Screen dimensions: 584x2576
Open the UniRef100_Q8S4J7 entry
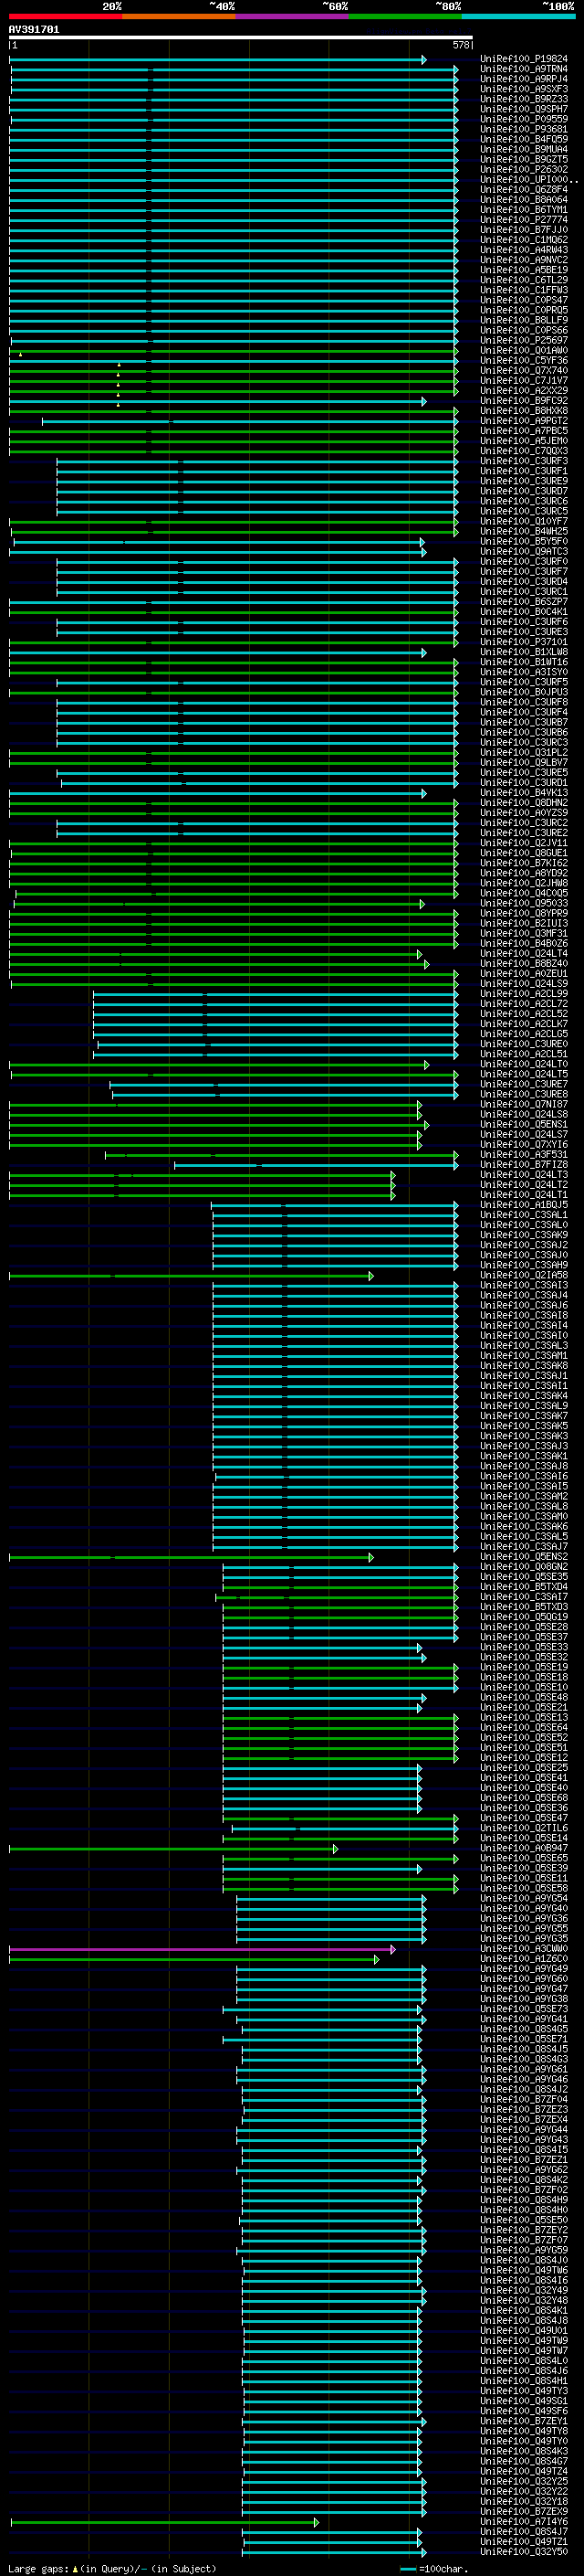pos(524,2533)
